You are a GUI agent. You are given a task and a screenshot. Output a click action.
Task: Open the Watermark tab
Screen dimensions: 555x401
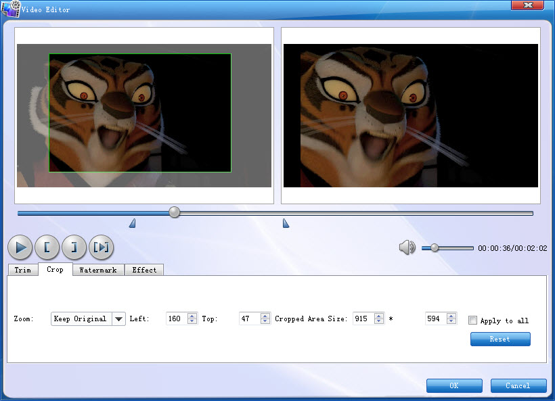click(x=98, y=270)
